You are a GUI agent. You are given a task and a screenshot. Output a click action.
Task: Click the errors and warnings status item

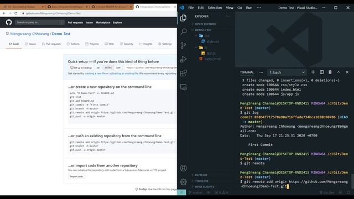[x=221, y=192]
